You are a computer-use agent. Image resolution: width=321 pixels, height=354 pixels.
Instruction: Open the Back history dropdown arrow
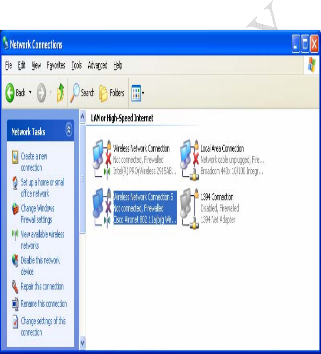[x=30, y=92]
